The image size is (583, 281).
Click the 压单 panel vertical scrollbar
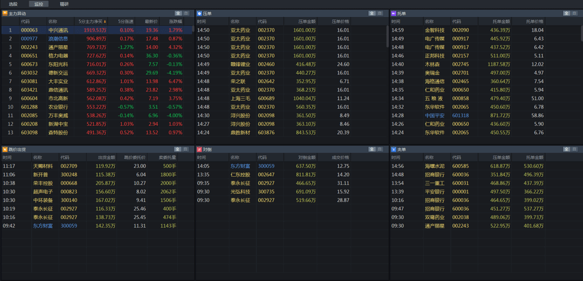pyautogui.click(x=388, y=35)
